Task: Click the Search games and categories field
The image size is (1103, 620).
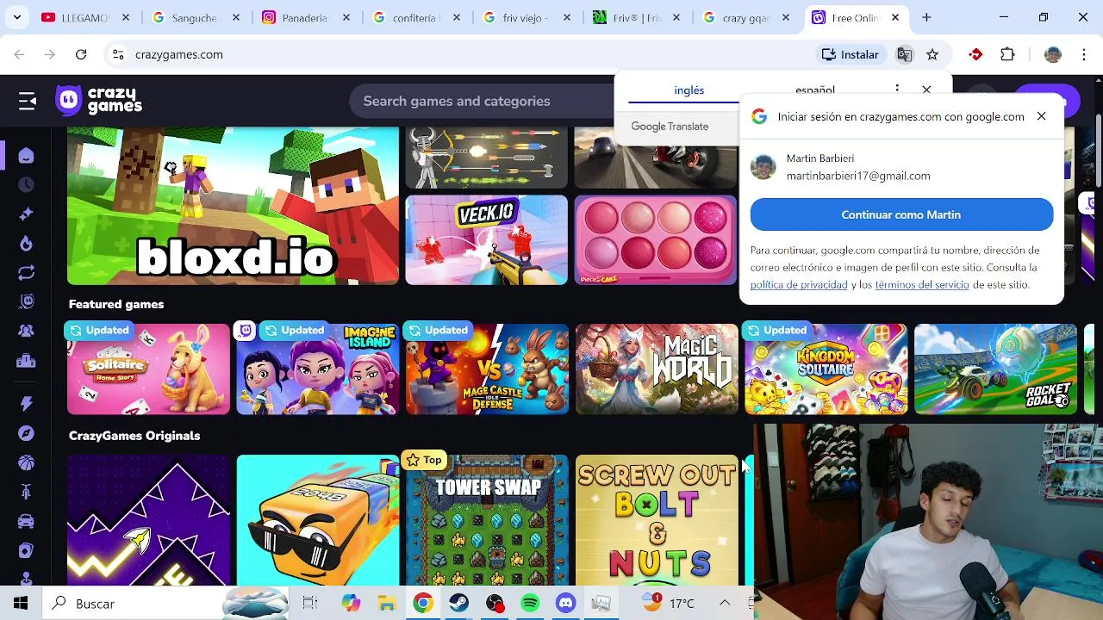Action: 483,101
